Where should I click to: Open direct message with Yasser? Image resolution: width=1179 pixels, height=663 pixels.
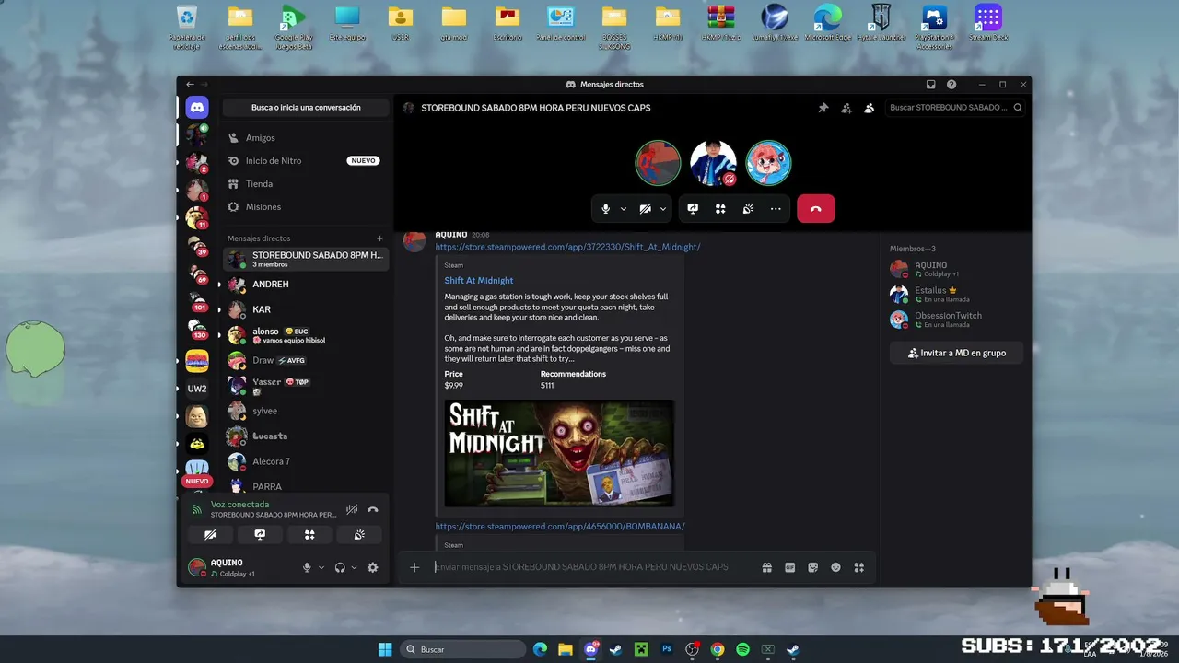306,385
